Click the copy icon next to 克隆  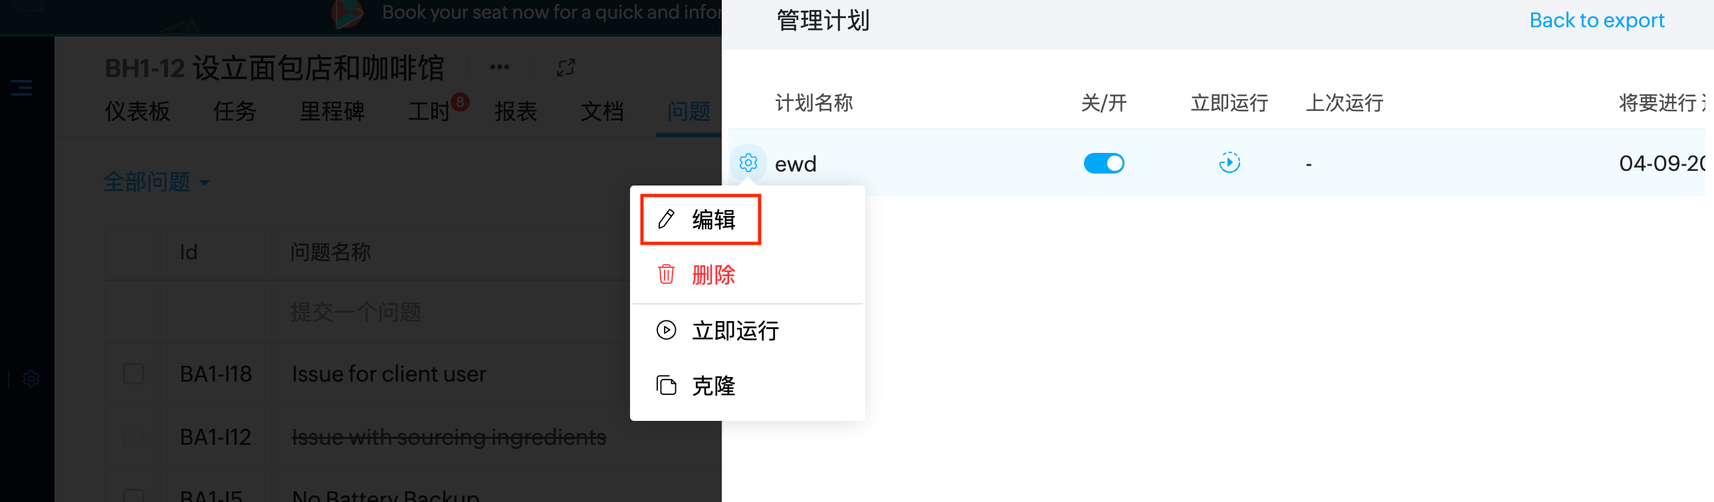(x=666, y=385)
